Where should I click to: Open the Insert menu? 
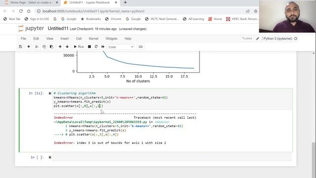65,39
